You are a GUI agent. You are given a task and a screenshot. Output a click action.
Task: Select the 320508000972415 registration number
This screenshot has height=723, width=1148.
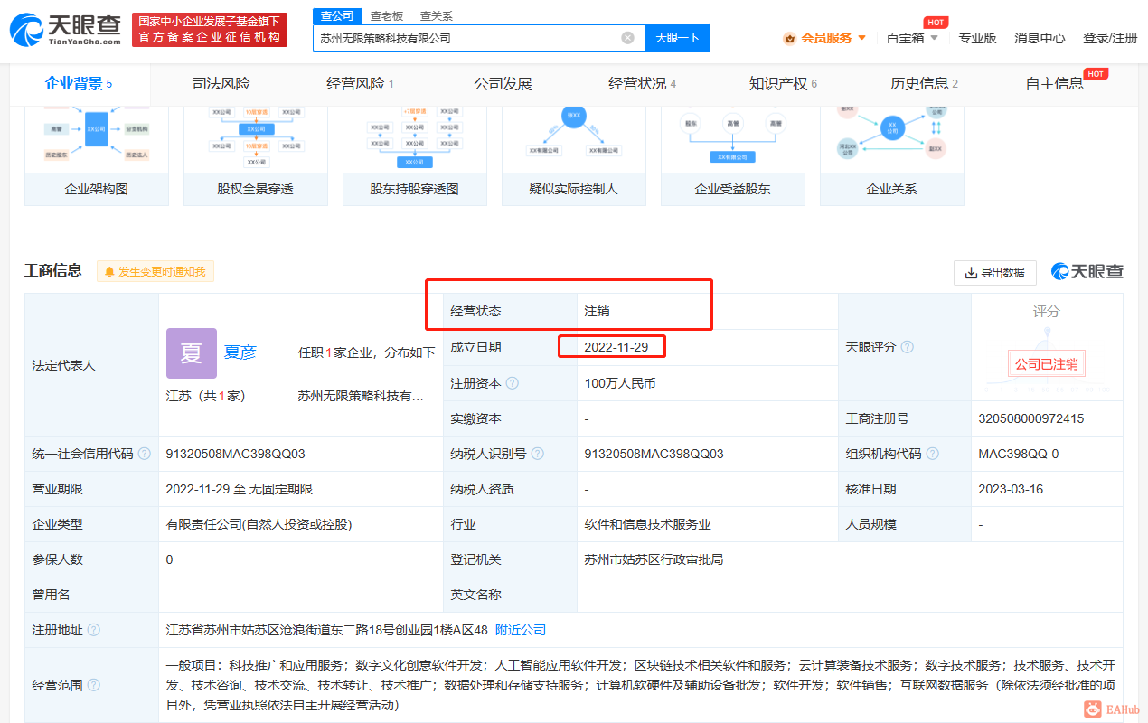click(x=1031, y=418)
